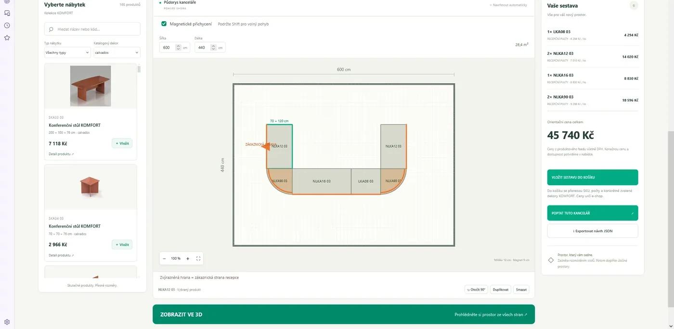674x329 pixels.
Task: Click the devices icon in left sidebar
Action: 7,13
